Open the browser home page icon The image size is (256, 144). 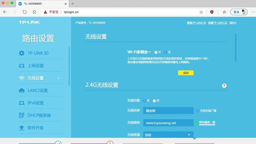click(34, 12)
